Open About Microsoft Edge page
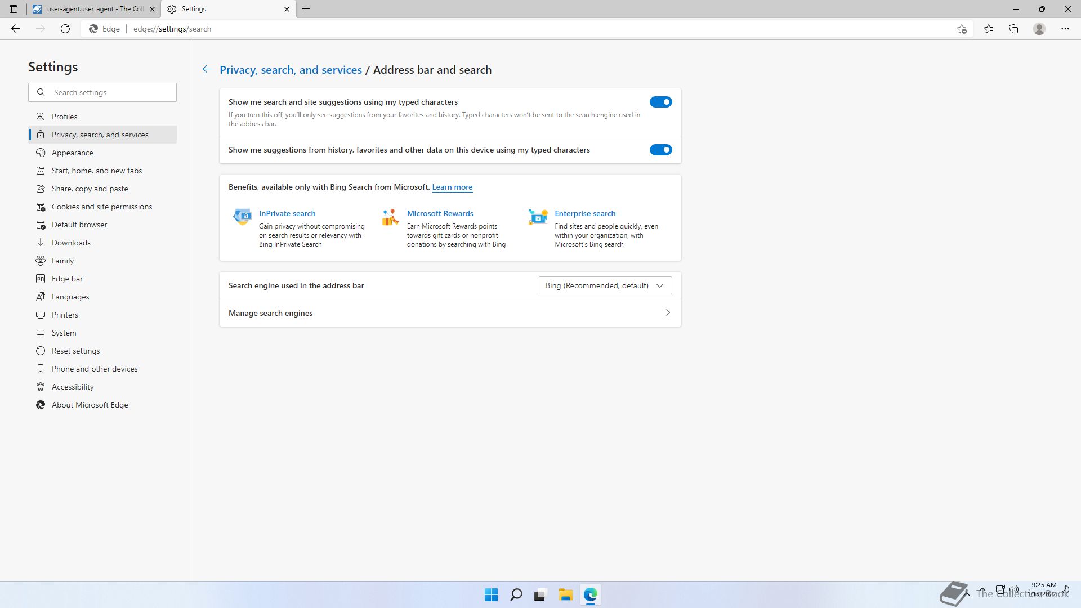This screenshot has height=608, width=1081. coord(102,405)
